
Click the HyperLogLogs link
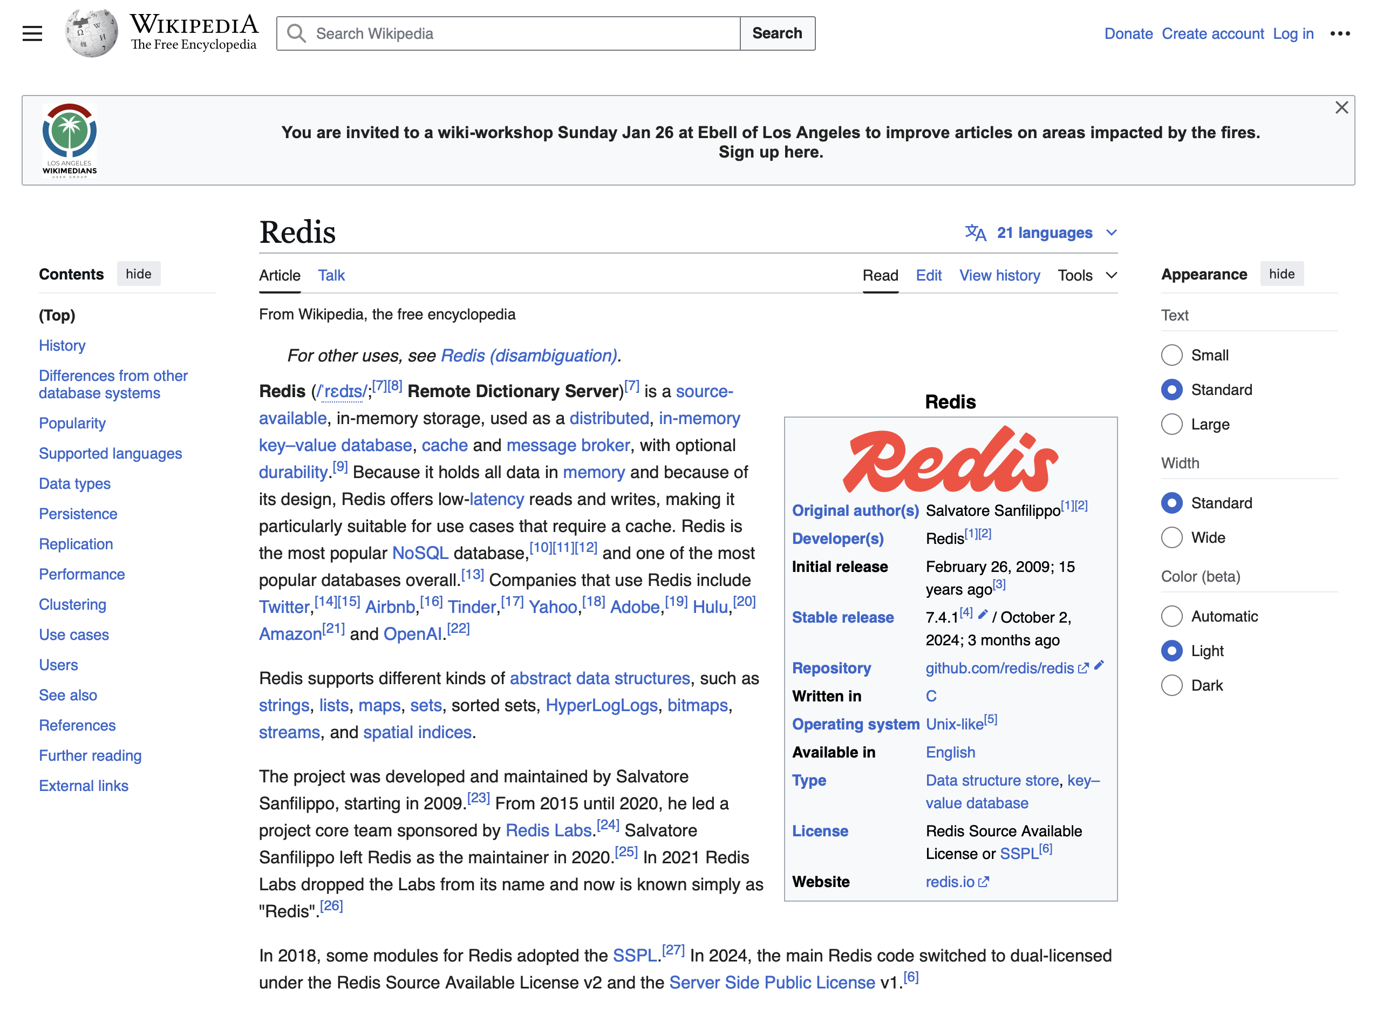coord(601,706)
